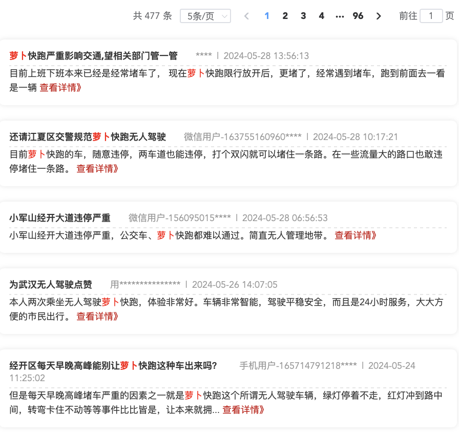Click the total count 共 477 条
The width and height of the screenshot is (459, 434).
(x=153, y=16)
